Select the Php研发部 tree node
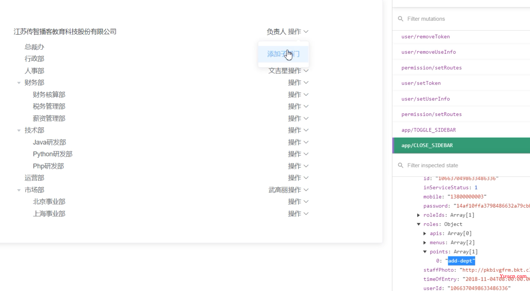This screenshot has width=530, height=291. 48,166
